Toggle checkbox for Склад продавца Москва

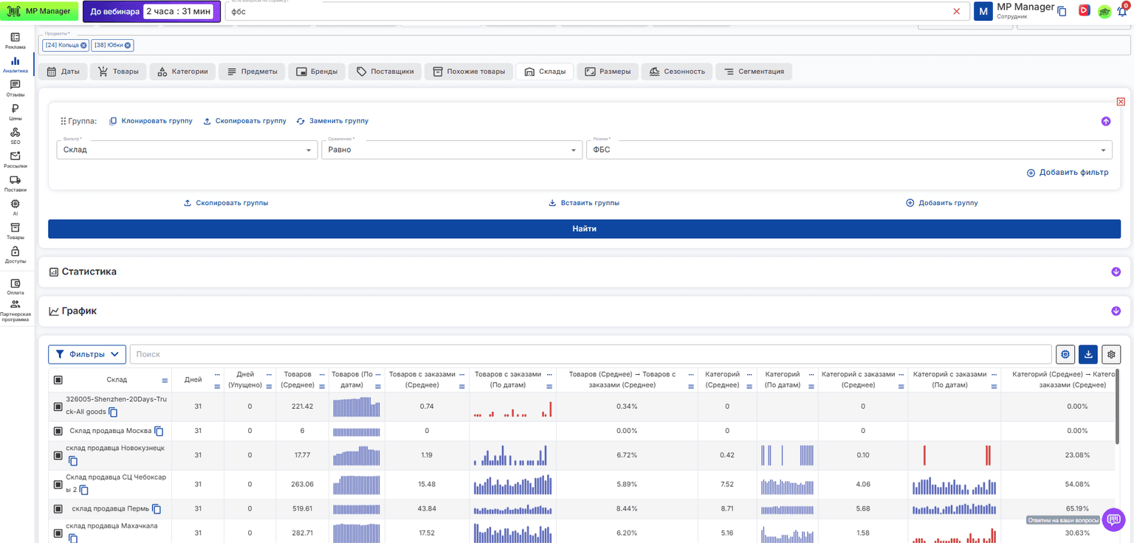58,431
